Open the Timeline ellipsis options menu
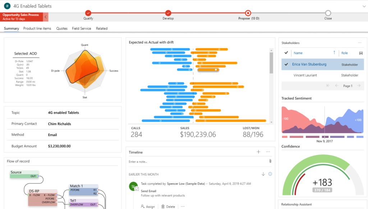 pos(268,152)
